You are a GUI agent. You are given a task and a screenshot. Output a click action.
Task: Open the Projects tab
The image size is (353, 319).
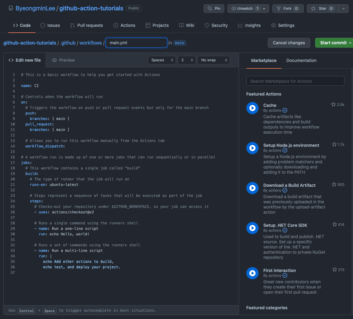click(157, 25)
